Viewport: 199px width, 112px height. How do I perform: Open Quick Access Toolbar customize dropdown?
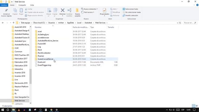[12, 2]
